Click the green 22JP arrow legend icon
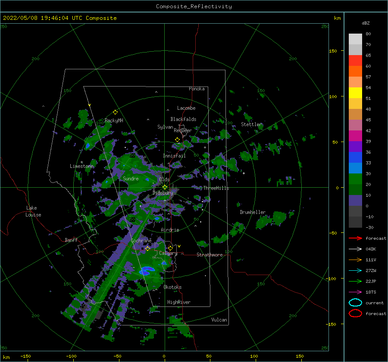The height and width of the screenshot is (362, 388). [355, 281]
